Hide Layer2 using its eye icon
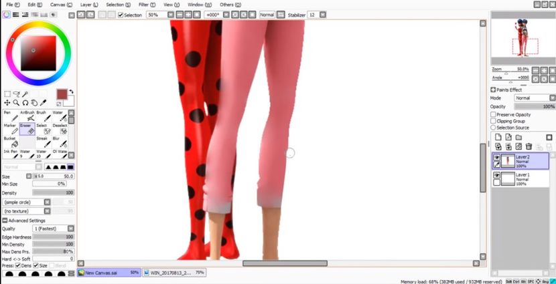This screenshot has width=556, height=284. tap(496, 157)
